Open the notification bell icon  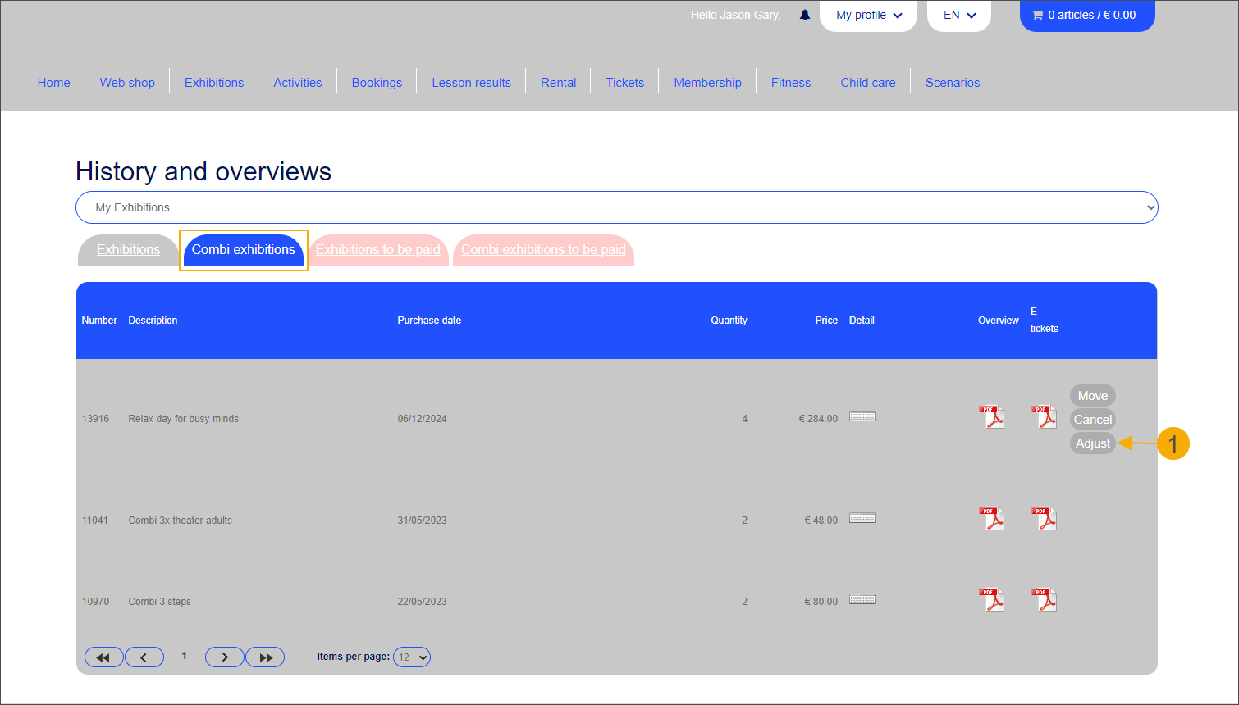[805, 16]
